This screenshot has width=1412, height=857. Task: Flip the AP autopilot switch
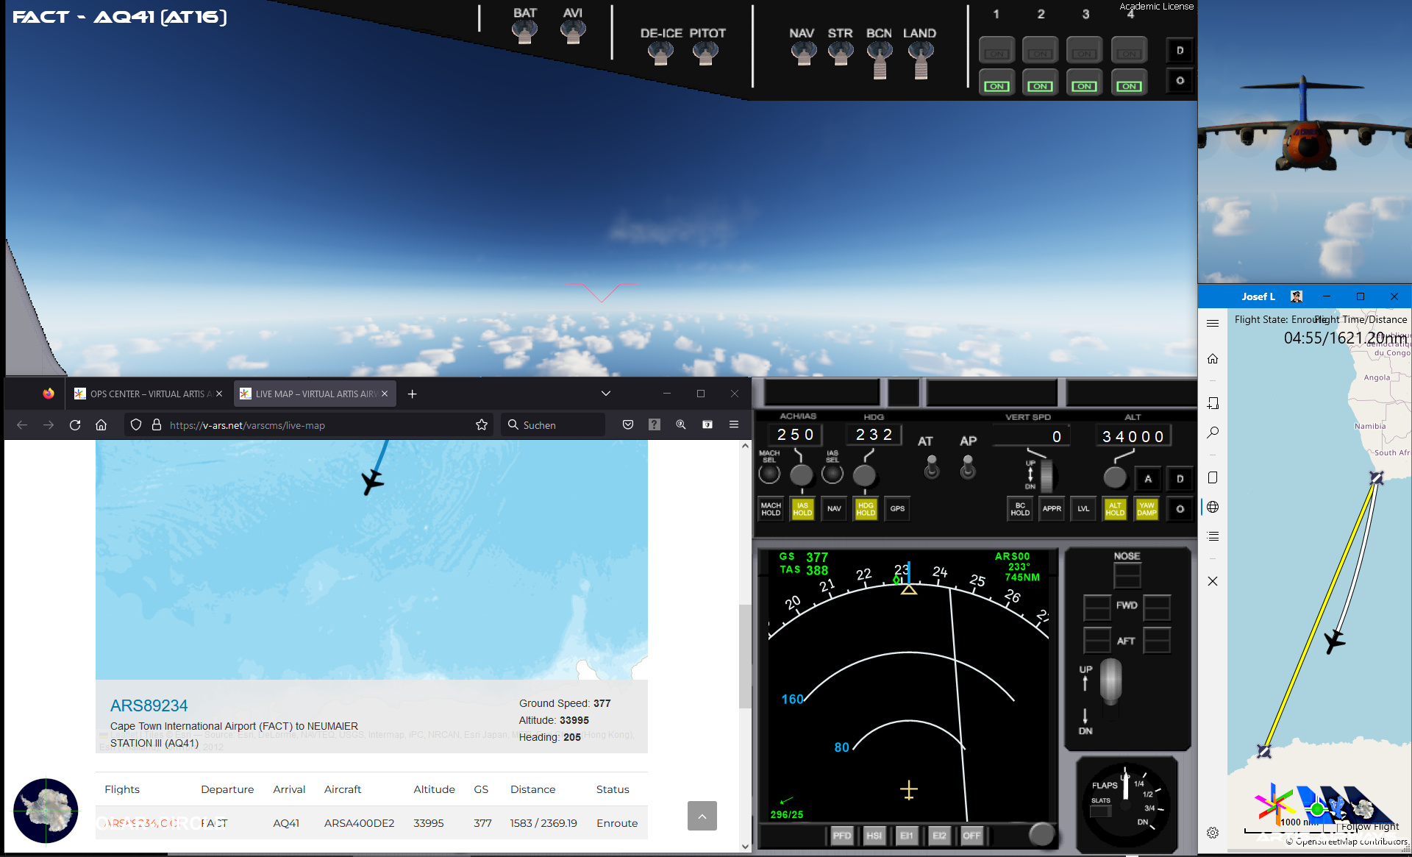tap(968, 466)
